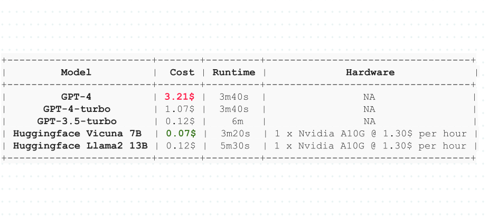Select the GPT-4 model name
489x216 pixels.
point(76,97)
